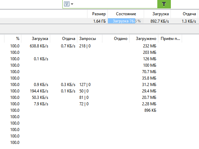
Task: Click the truncated Приём п... column header
Action: [x=170, y=39]
